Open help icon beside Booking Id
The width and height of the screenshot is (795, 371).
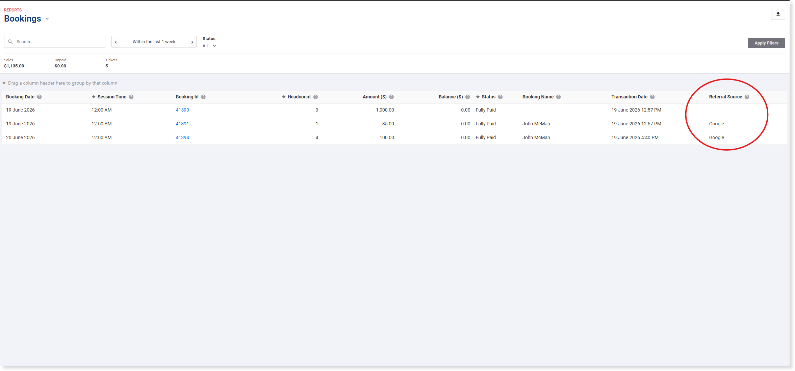coord(203,97)
